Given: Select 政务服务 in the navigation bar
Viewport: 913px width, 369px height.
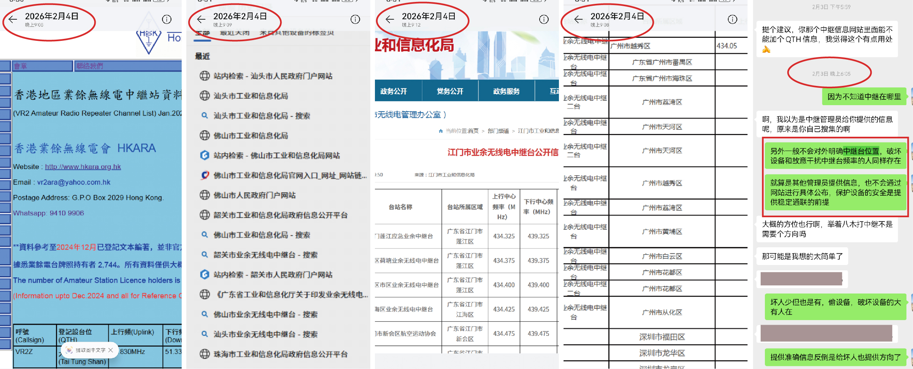Looking at the screenshot, I should tap(506, 91).
